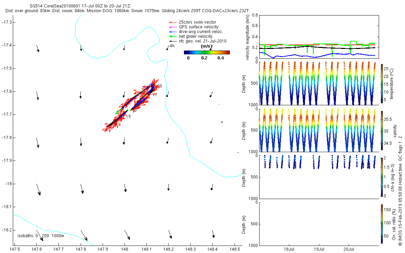The width and height of the screenshot is (405, 253).
Task: Click the '0.6' tick on velocity magnitude axis
Action: coord(255,26)
